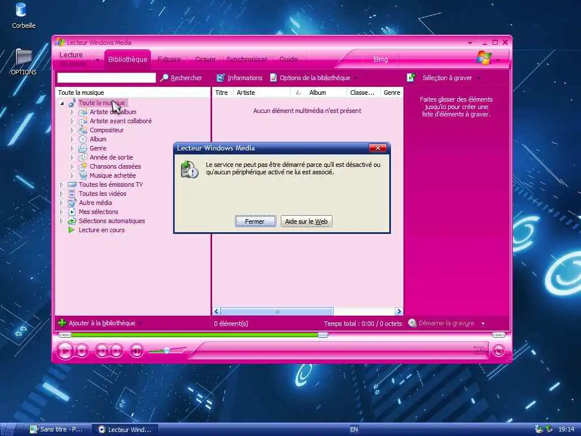Click the Previous track button

tap(102, 351)
